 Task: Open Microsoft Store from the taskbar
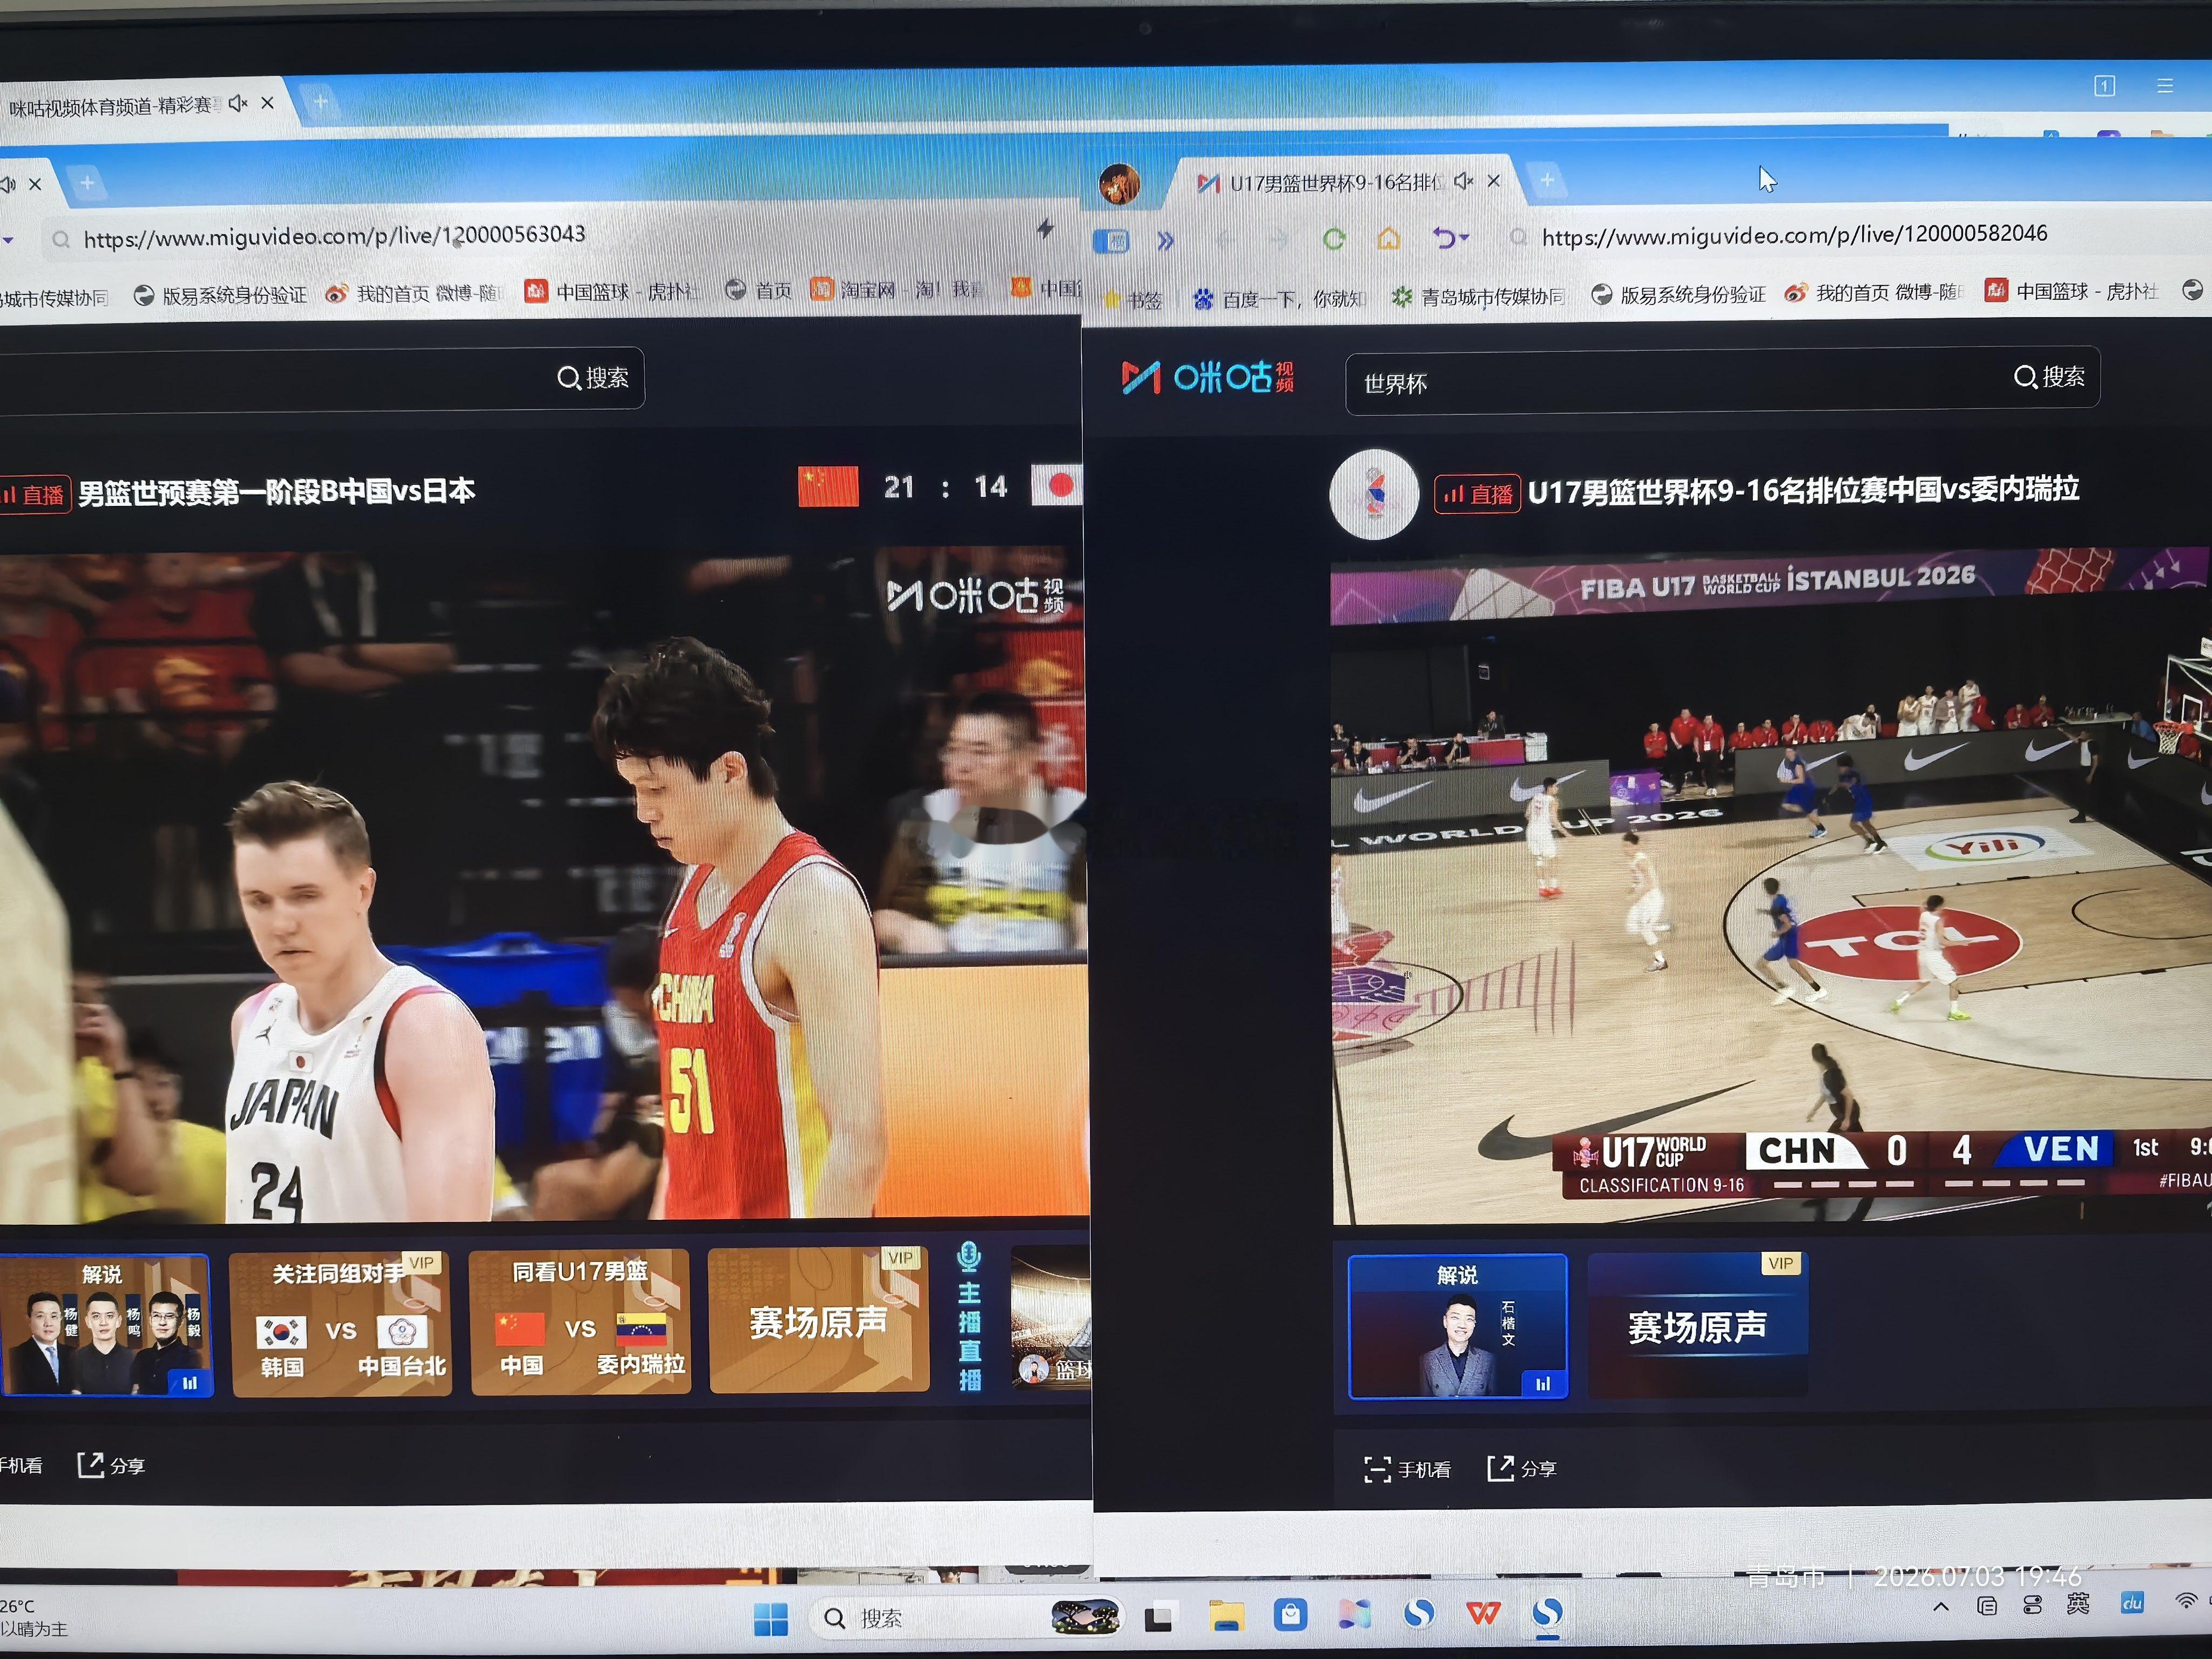pyautogui.click(x=1290, y=1614)
